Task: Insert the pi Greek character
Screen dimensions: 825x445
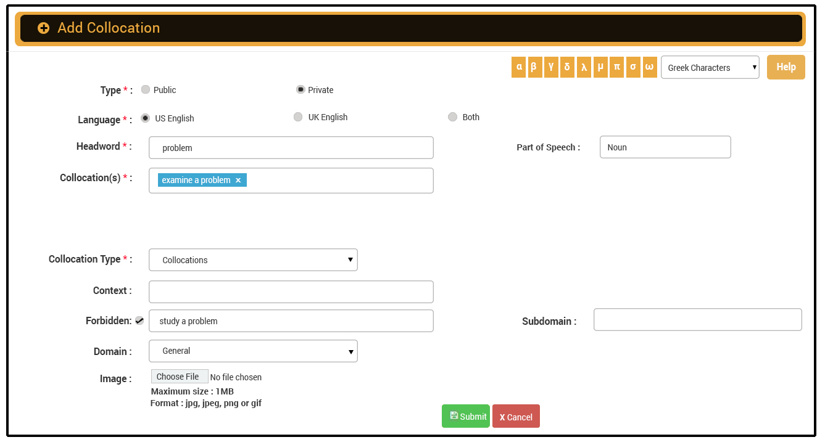Action: pyautogui.click(x=616, y=67)
